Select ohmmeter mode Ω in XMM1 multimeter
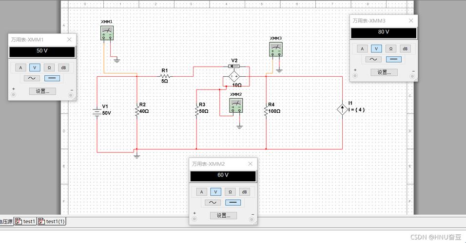This screenshot has width=466, height=243. (49, 68)
